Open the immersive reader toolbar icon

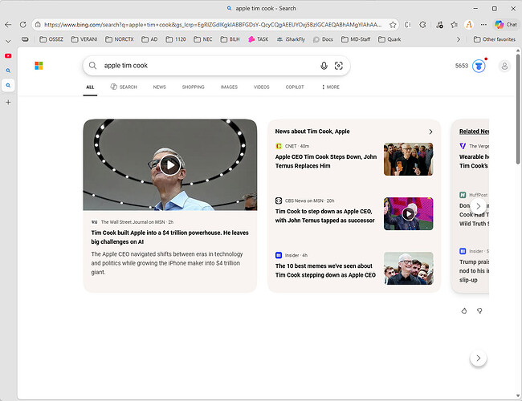pyautogui.click(x=408, y=25)
